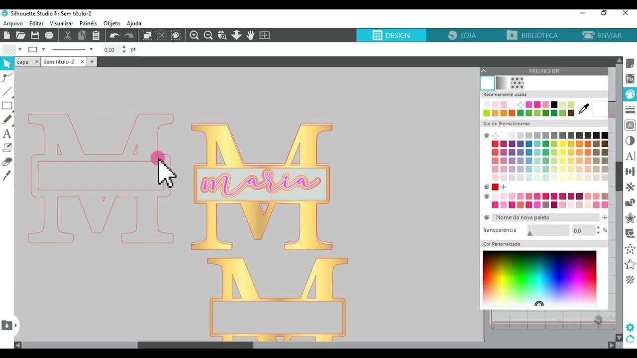Click the Nome da nova paleta field

tap(546, 217)
